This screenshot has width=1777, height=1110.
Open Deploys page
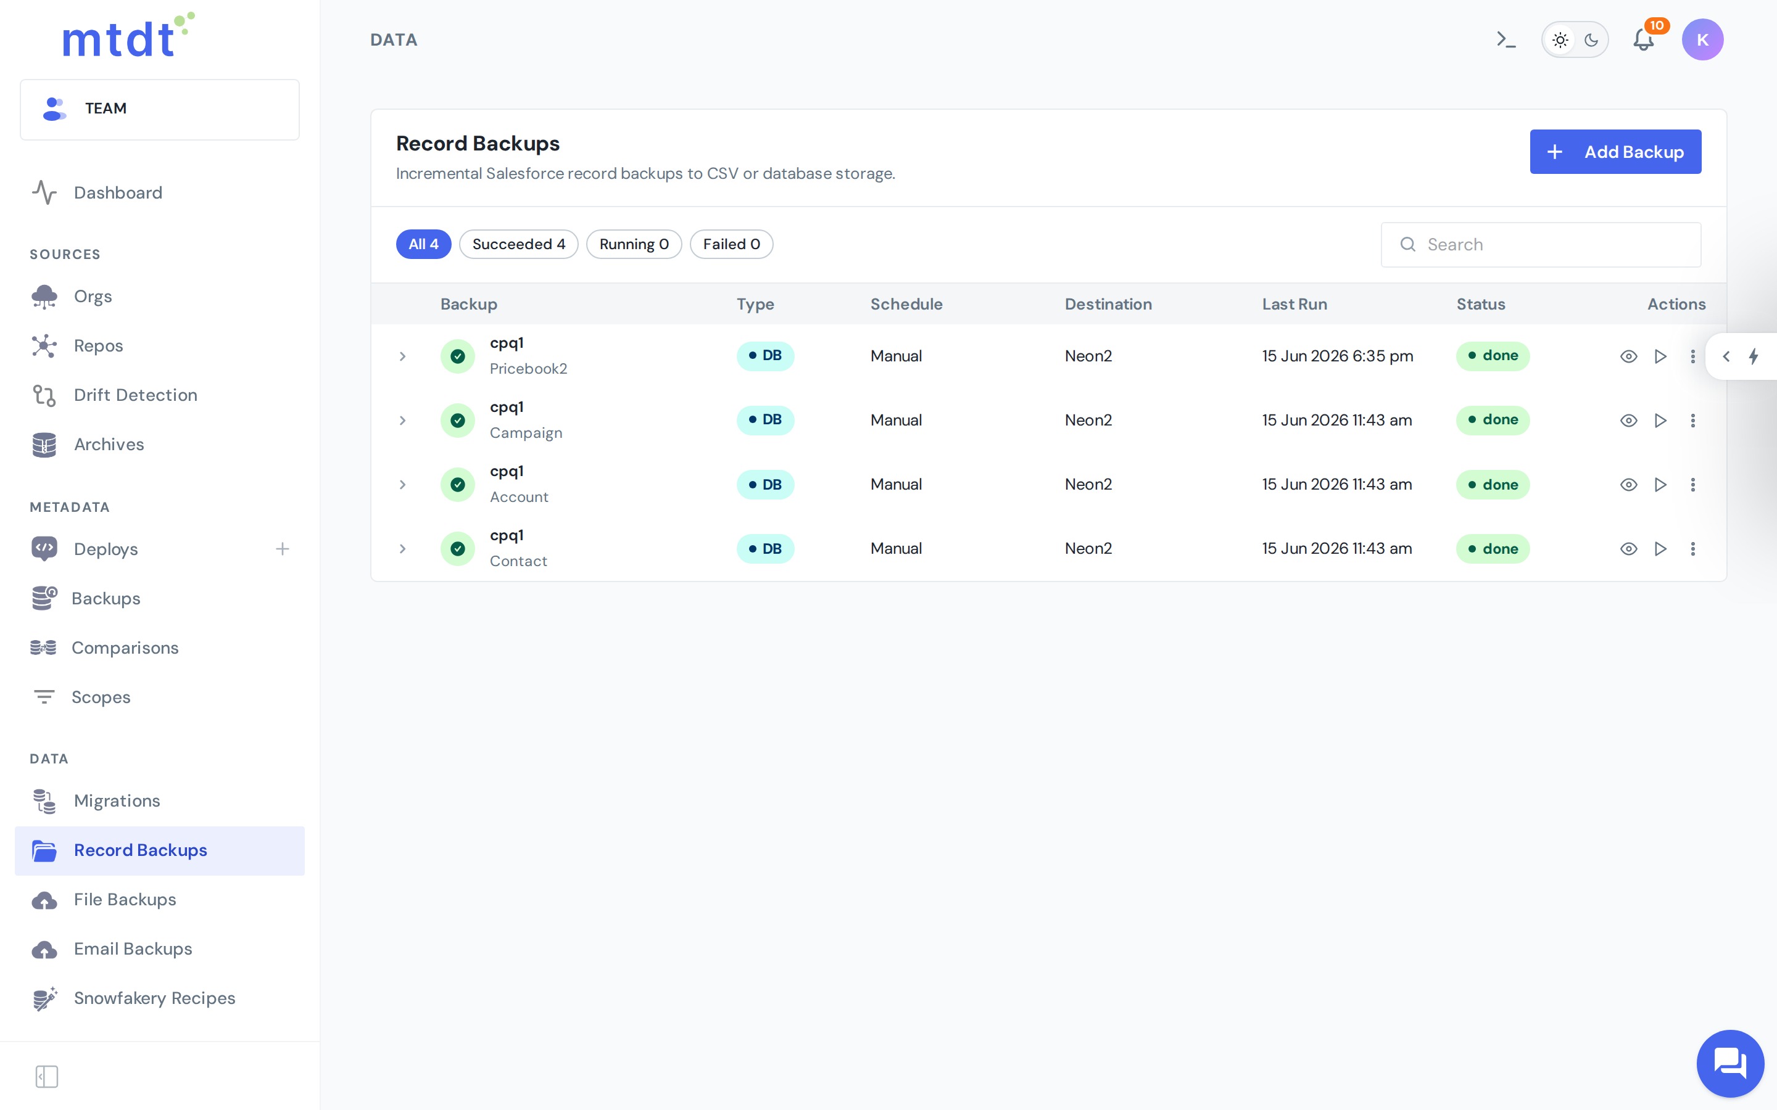tap(106, 548)
